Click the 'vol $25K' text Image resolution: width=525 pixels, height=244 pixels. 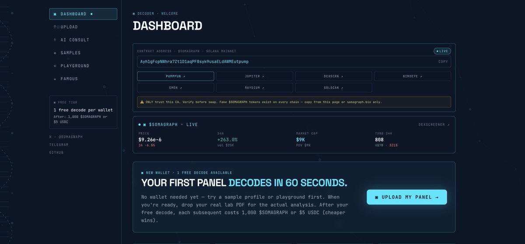point(225,145)
